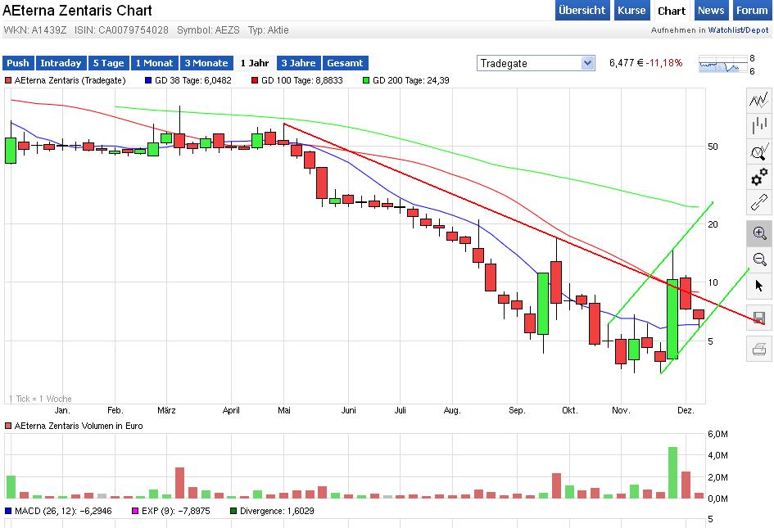
Task: Click the Divergence: 1,6029 label
Action: pyautogui.click(x=277, y=511)
